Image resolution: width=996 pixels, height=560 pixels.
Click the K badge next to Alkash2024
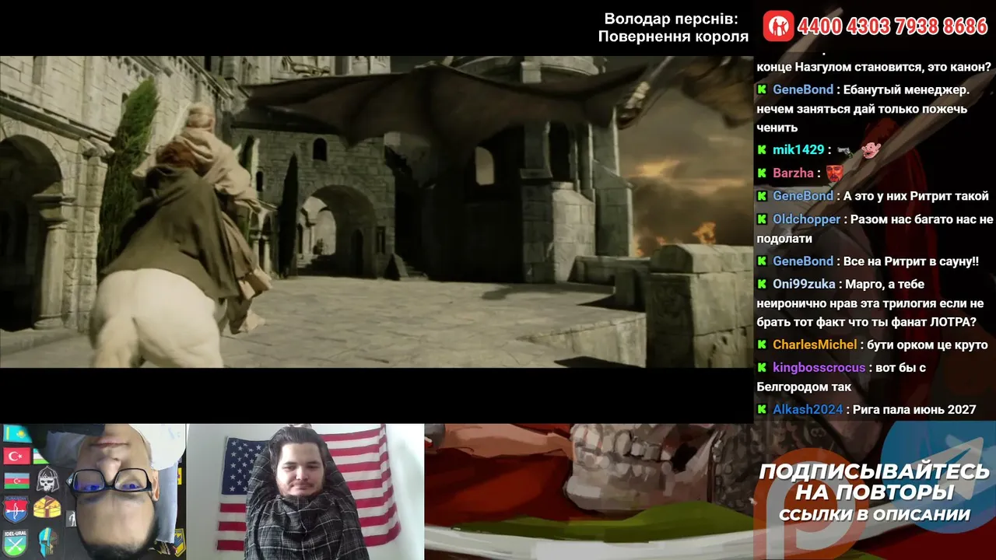762,409
